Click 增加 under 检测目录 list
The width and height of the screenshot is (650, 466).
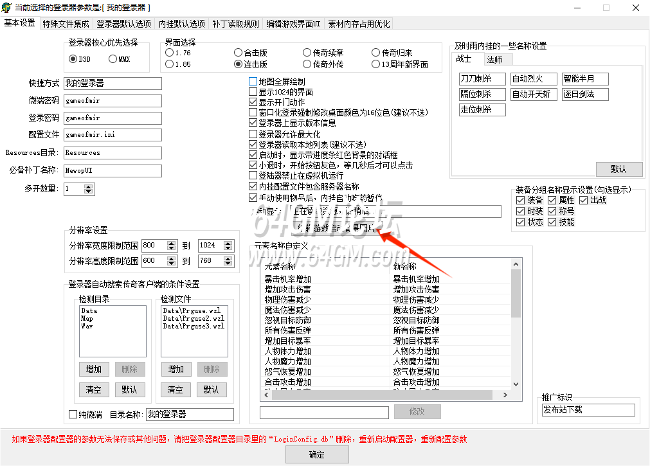94,369
